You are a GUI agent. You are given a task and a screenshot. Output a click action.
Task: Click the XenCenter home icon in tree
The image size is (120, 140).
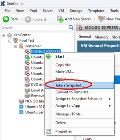(10, 35)
